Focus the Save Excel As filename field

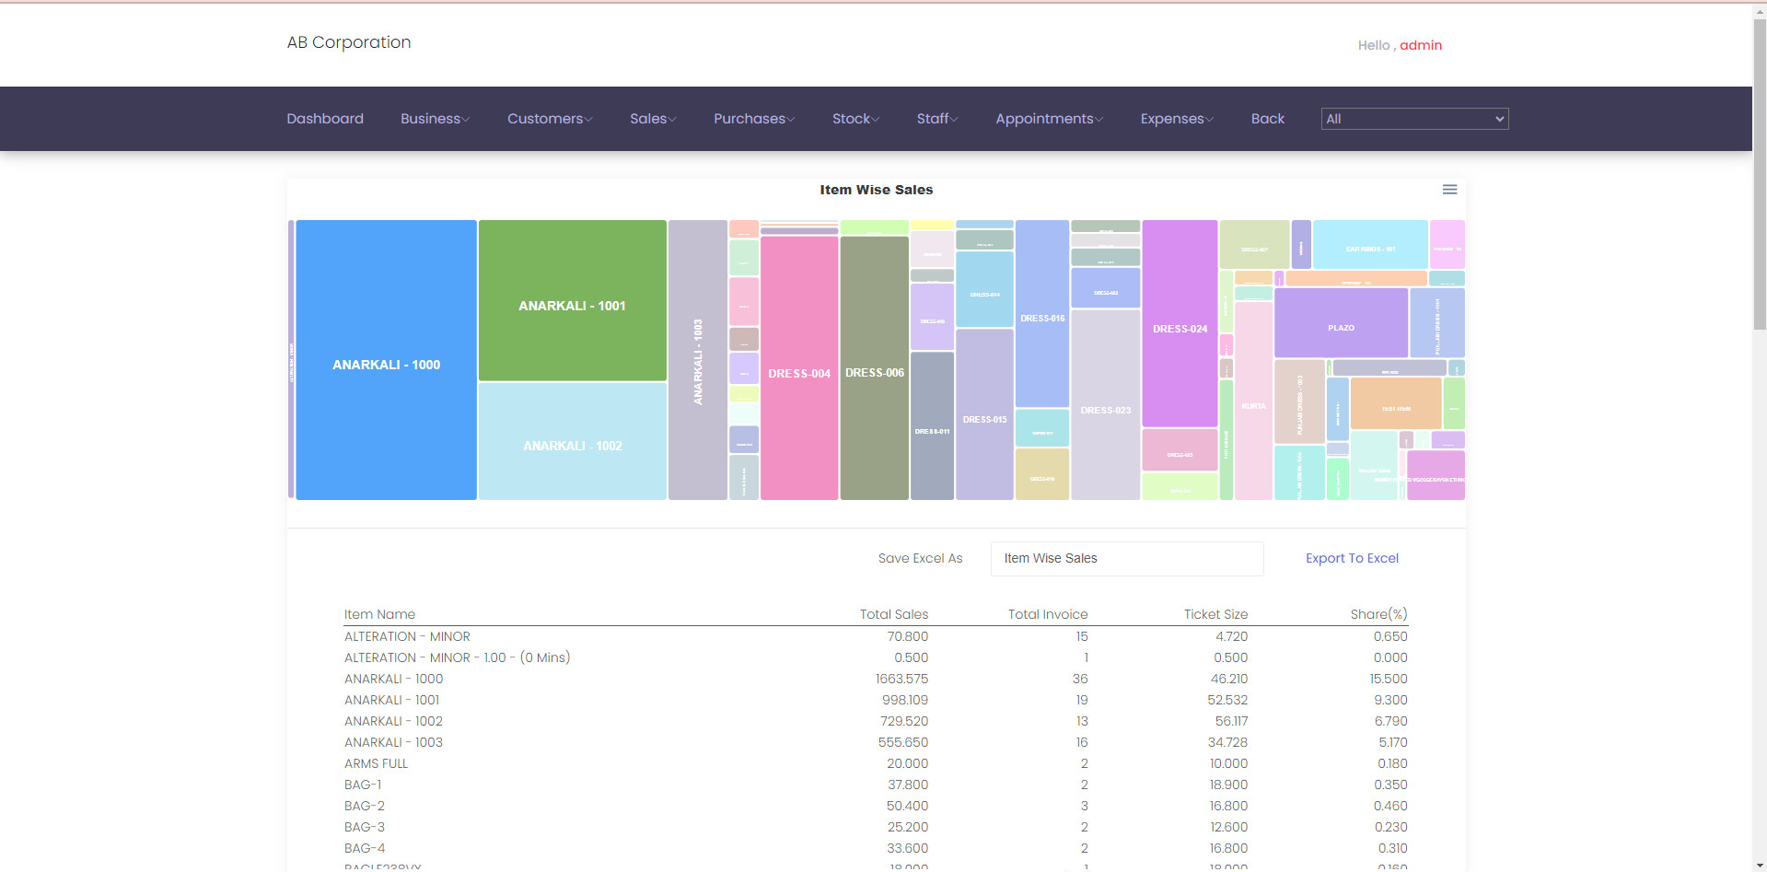pyautogui.click(x=1127, y=559)
